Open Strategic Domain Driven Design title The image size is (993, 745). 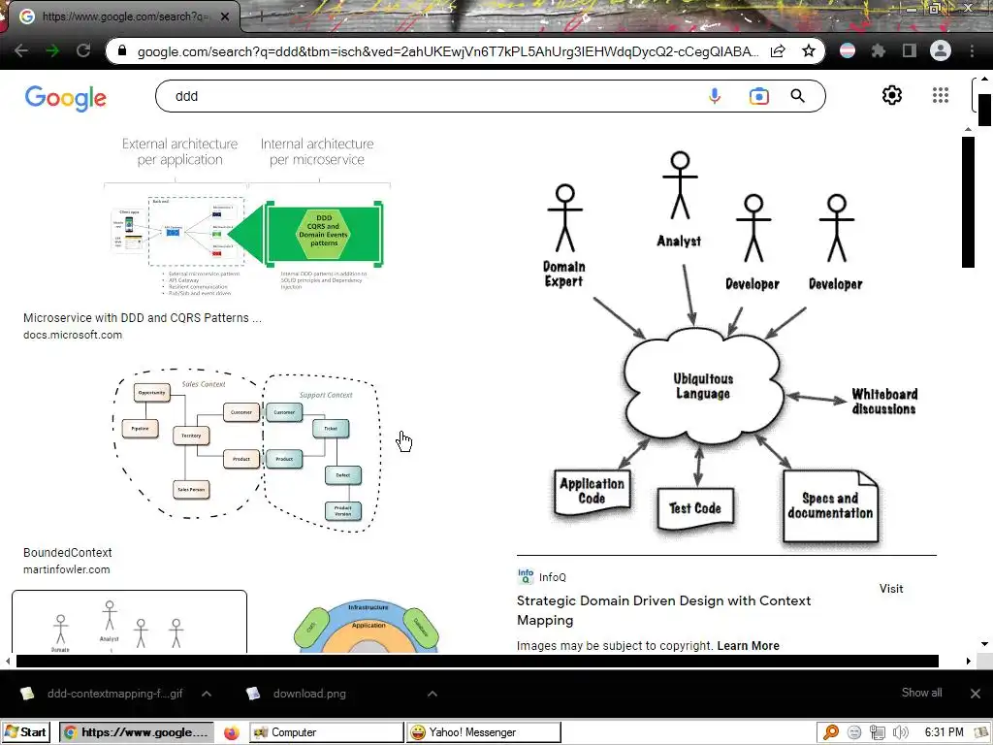663,610
